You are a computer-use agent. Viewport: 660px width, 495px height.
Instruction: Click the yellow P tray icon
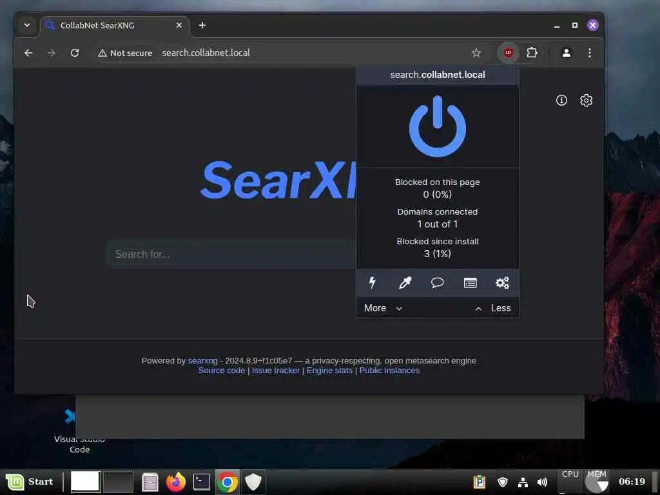click(x=479, y=481)
